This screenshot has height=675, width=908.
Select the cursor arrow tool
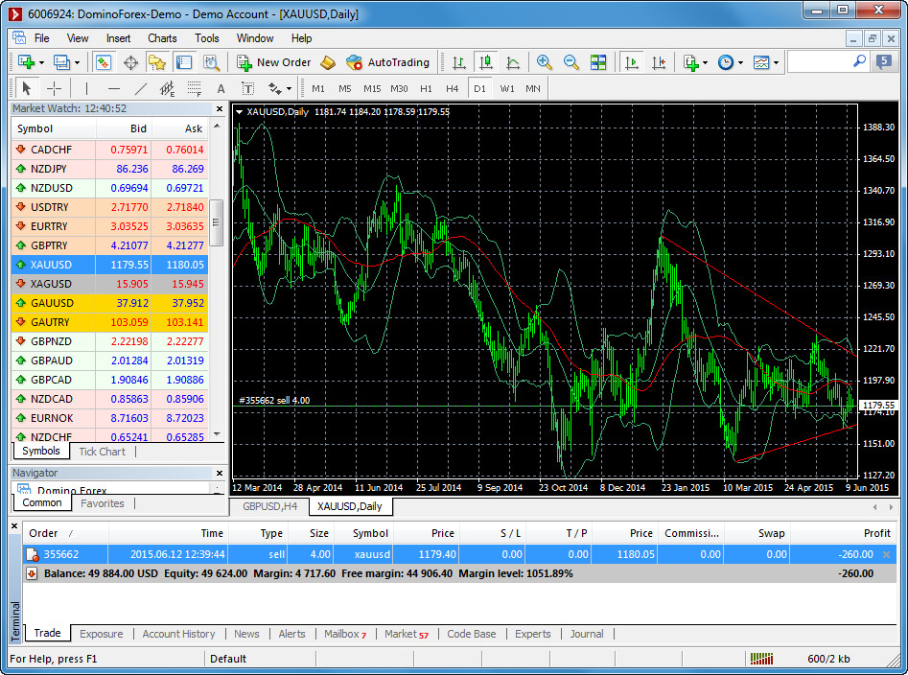tap(26, 88)
